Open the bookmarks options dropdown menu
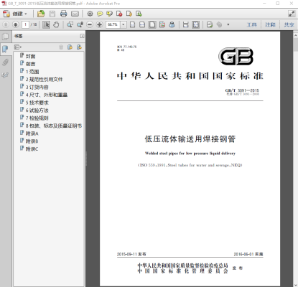298x287 pixels. [x=18, y=47]
